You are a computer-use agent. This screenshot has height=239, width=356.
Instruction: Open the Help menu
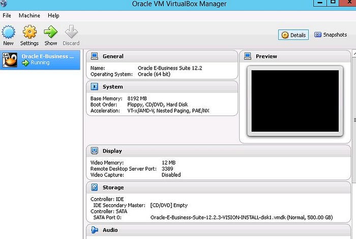tap(53, 15)
